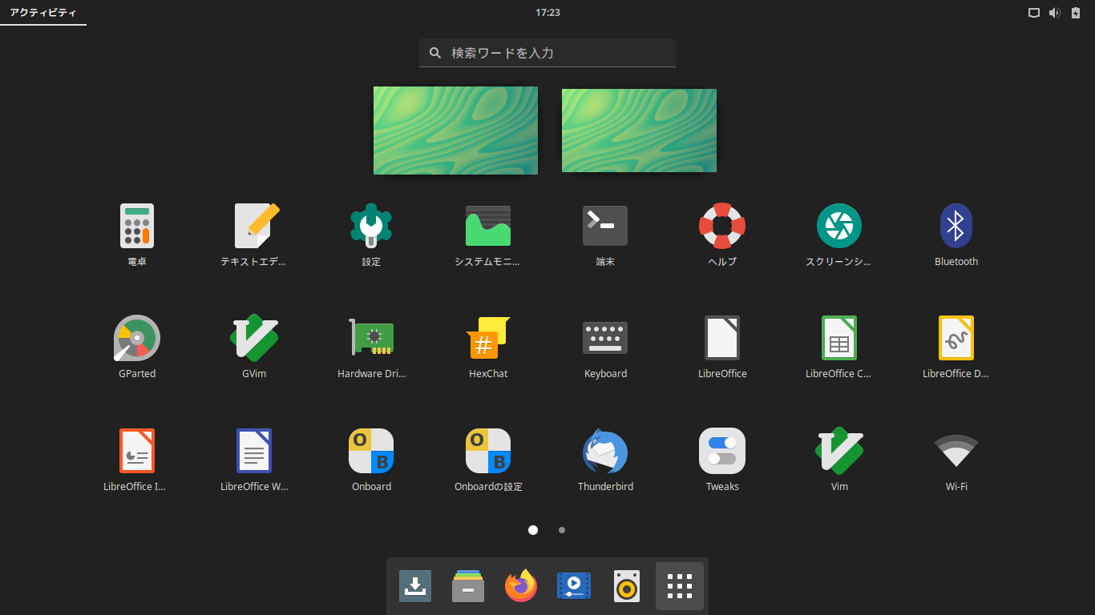This screenshot has height=615, width=1095.
Task: Click the install/download icon in dock
Action: click(x=415, y=586)
